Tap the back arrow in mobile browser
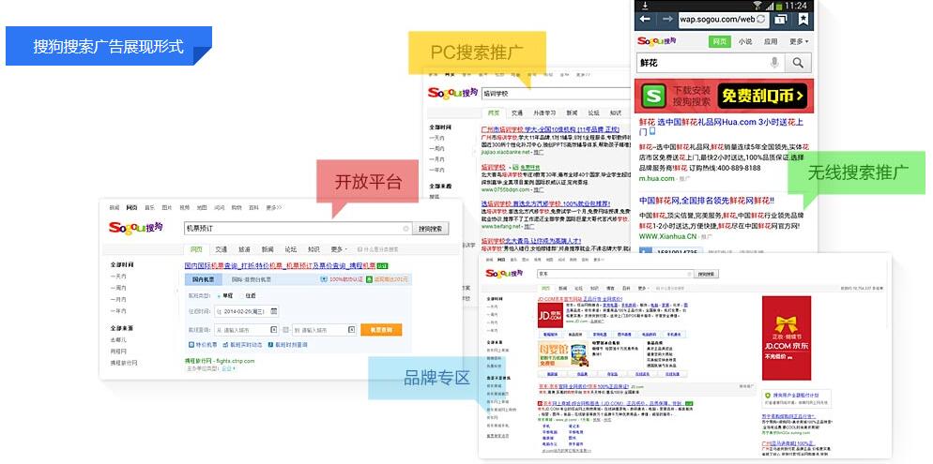Viewport: 933px width, 464px height. 645,19
